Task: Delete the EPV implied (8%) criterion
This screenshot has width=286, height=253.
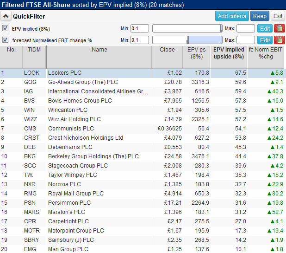Action: tap(280, 28)
